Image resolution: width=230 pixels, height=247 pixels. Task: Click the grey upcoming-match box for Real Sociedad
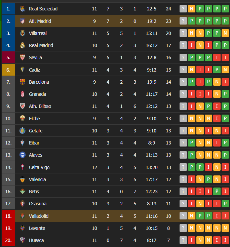coord(183,9)
